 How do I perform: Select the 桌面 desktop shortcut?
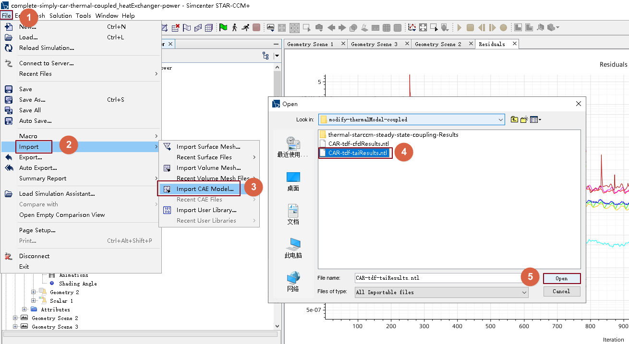(x=293, y=182)
